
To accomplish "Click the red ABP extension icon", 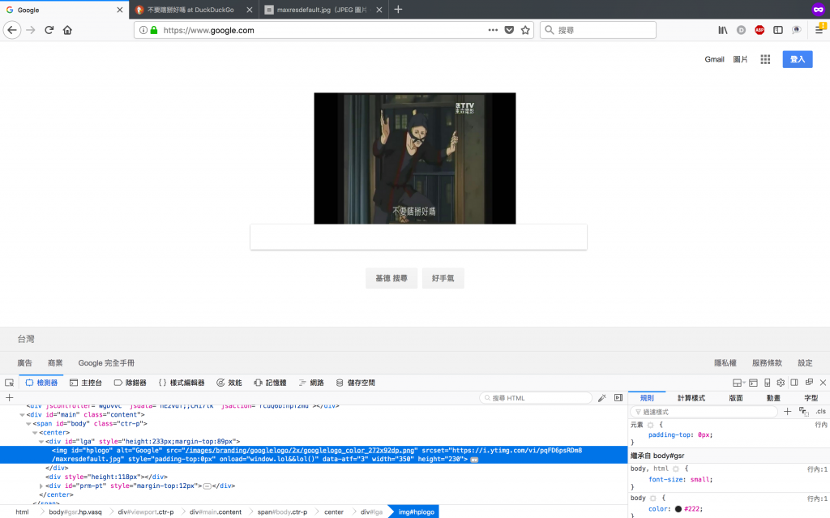I will pos(759,30).
